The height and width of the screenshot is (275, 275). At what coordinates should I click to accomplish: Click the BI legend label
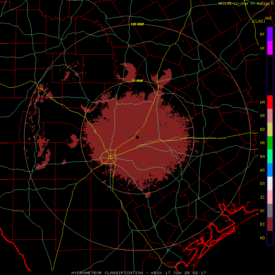262,224
